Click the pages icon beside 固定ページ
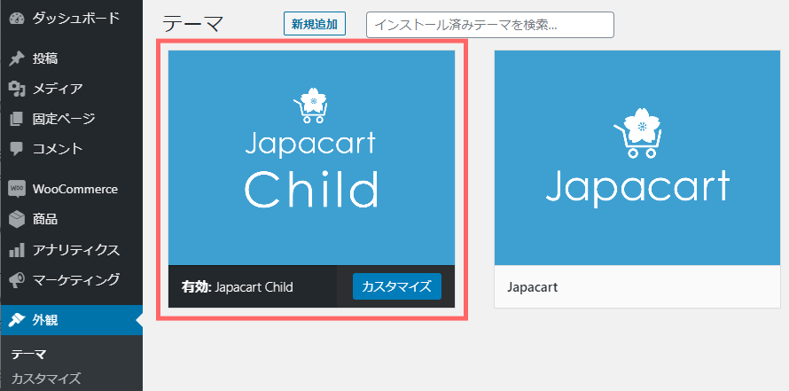789x391 pixels. pos(17,120)
